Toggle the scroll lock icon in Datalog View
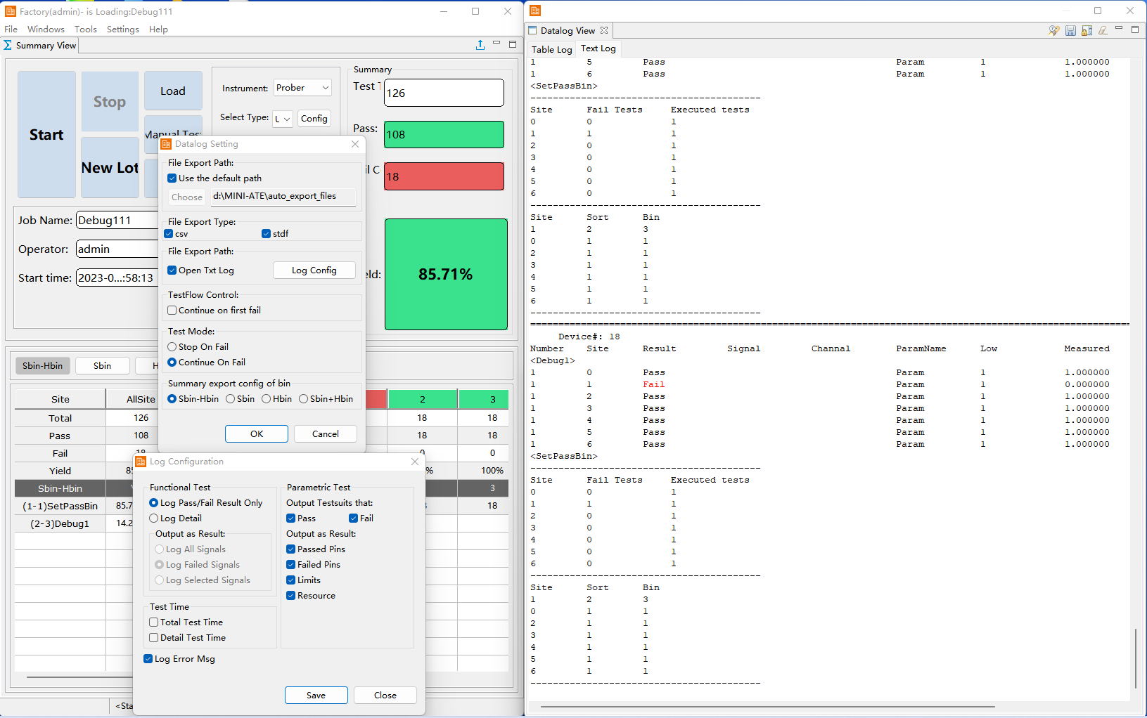 click(x=1087, y=30)
